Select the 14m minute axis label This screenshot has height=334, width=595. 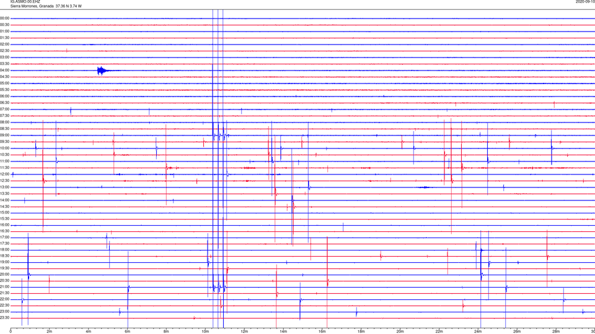click(x=283, y=332)
